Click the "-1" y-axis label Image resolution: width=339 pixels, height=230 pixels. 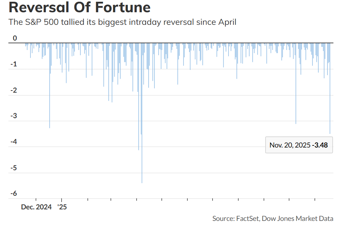point(14,64)
